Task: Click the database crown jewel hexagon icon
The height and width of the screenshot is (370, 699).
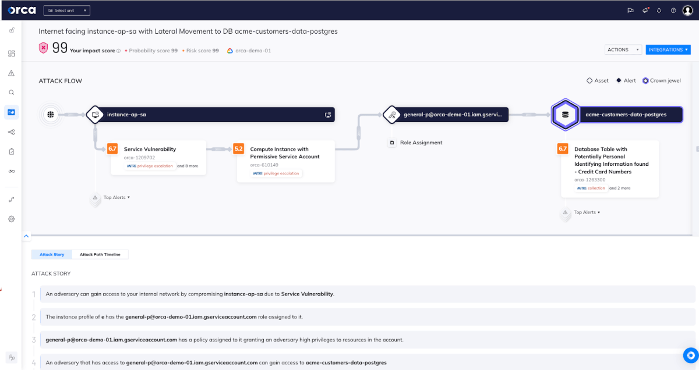Action: click(x=564, y=115)
